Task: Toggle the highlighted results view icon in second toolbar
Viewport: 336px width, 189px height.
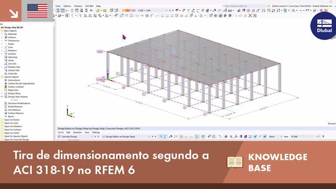Action: click(221, 15)
